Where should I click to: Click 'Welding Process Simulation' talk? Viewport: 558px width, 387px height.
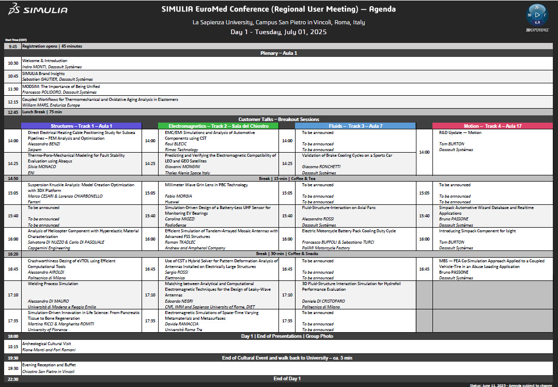[53, 284]
